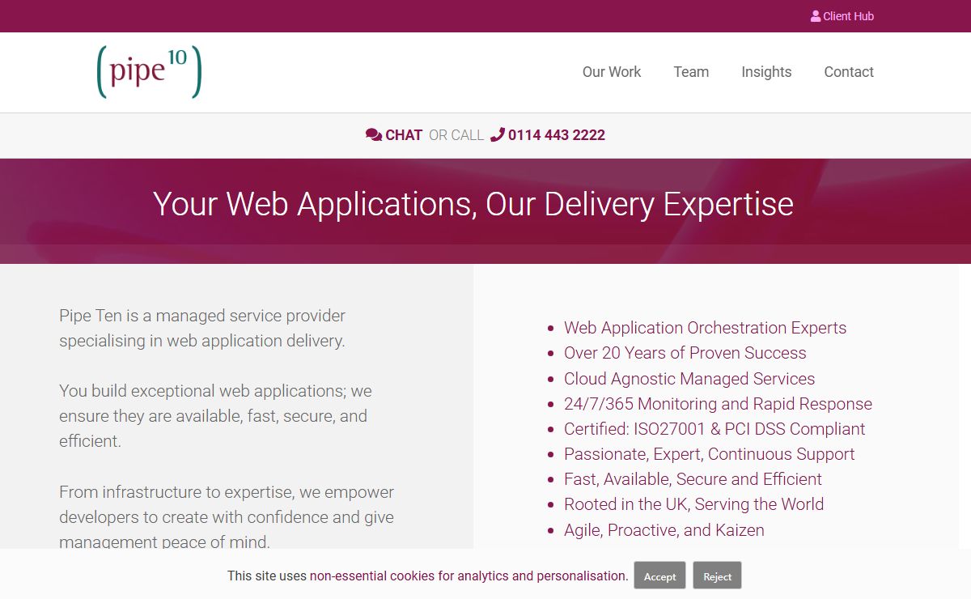Click paragraph starting You build exceptional
The width and height of the screenshot is (971, 599).
point(215,416)
